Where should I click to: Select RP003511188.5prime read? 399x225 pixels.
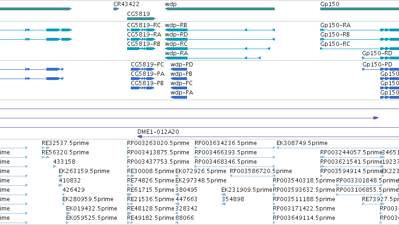(274, 204)
